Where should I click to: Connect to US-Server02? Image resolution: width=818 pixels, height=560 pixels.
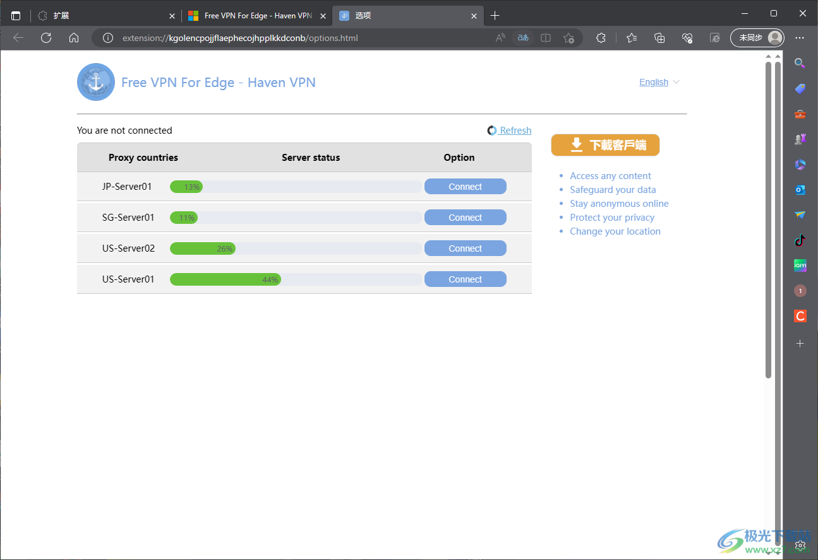click(466, 248)
